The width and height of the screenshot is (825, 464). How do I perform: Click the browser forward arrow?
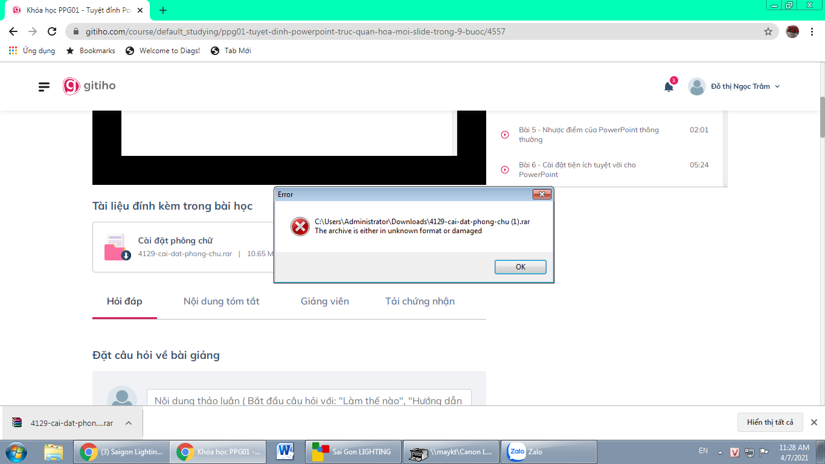pyautogui.click(x=33, y=31)
